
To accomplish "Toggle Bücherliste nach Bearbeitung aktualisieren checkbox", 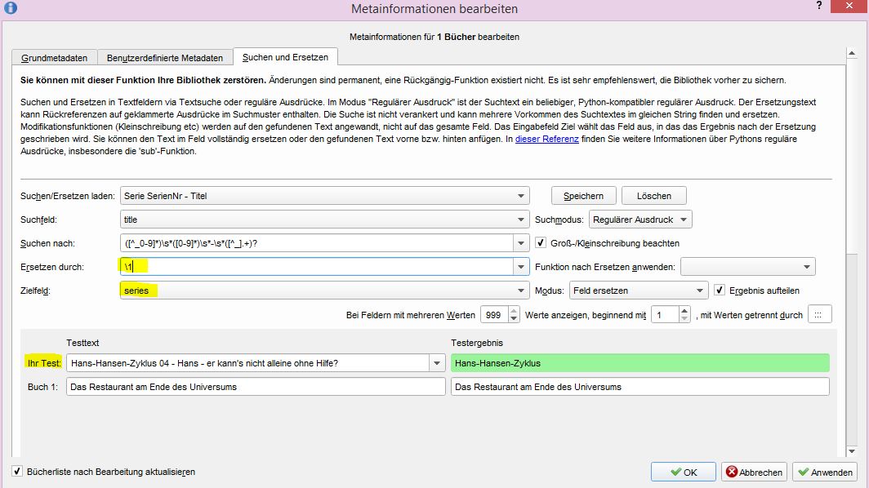I will pyautogui.click(x=17, y=472).
